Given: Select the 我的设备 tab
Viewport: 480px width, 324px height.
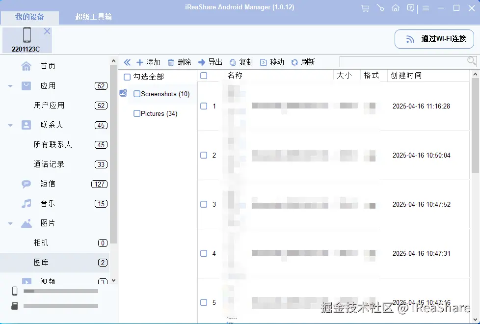Looking at the screenshot, I should click(29, 16).
